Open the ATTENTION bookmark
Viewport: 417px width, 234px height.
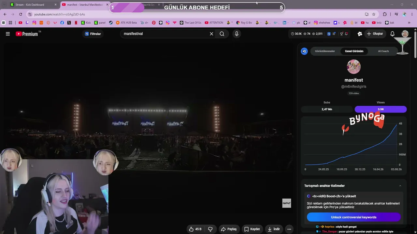click(214, 23)
